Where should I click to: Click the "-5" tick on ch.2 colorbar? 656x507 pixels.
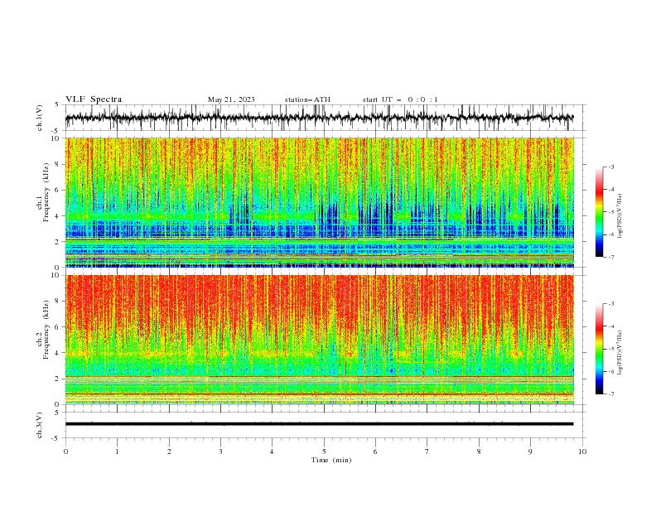(610, 349)
